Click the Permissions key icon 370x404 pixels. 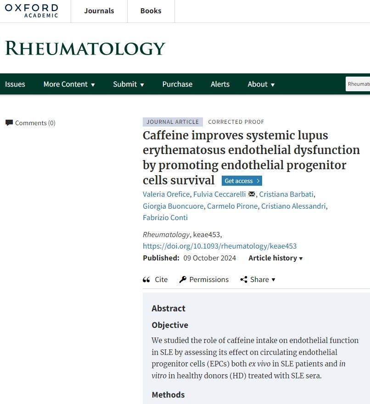(x=183, y=279)
